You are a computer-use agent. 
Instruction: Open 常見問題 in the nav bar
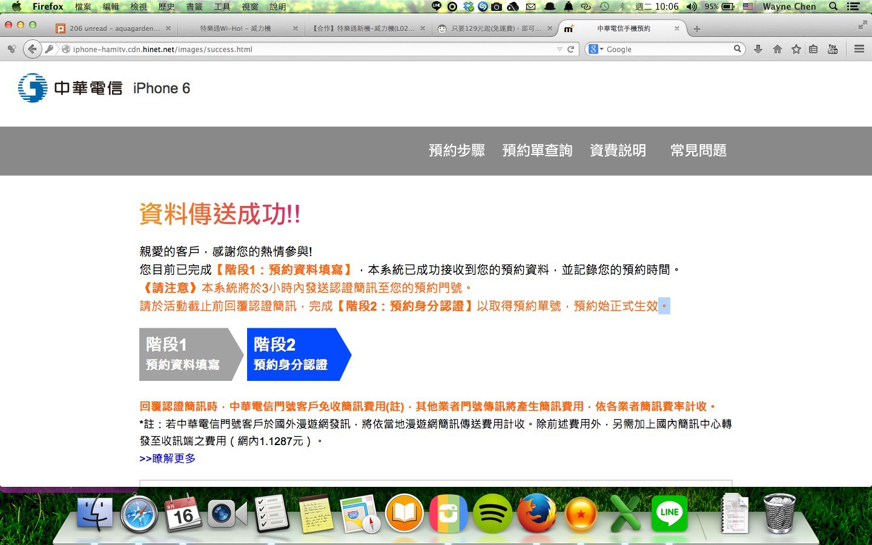coord(698,150)
